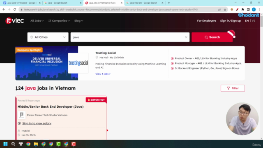Open Windows taskbar search
Screen dimensions: 263x148
13,144
